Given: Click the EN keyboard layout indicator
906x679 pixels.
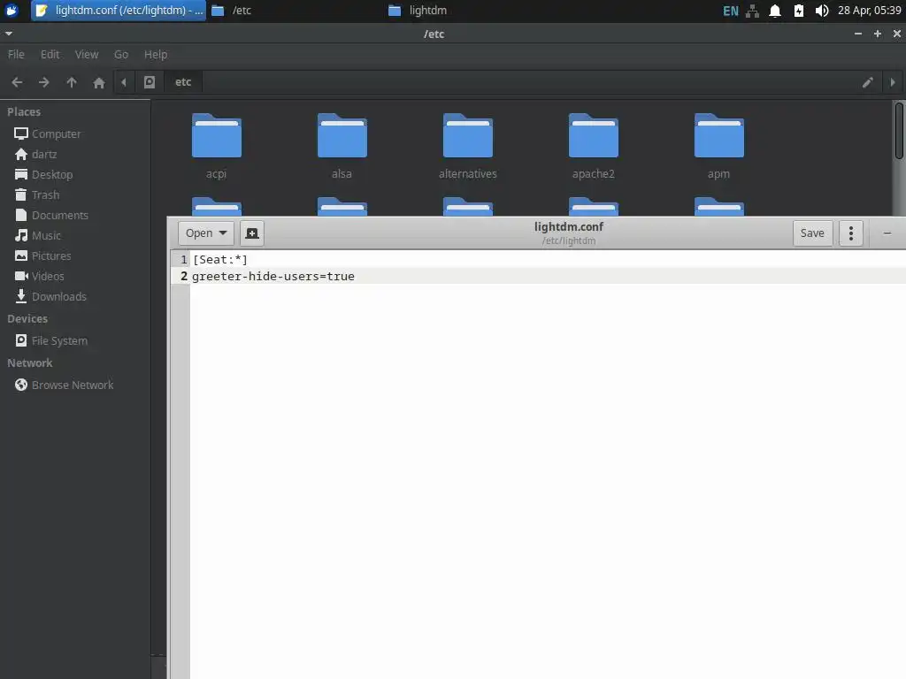Looking at the screenshot, I should tap(730, 11).
